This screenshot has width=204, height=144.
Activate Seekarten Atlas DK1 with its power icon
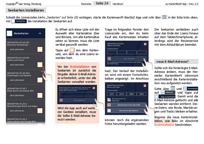(x=40, y=65)
